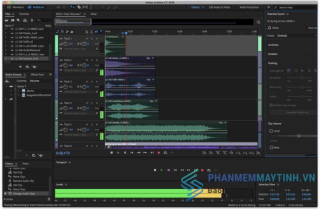Screen dimensions: 320x209
Task: Open Pan dropdown on Track 4 clip
Action: pos(153,101)
